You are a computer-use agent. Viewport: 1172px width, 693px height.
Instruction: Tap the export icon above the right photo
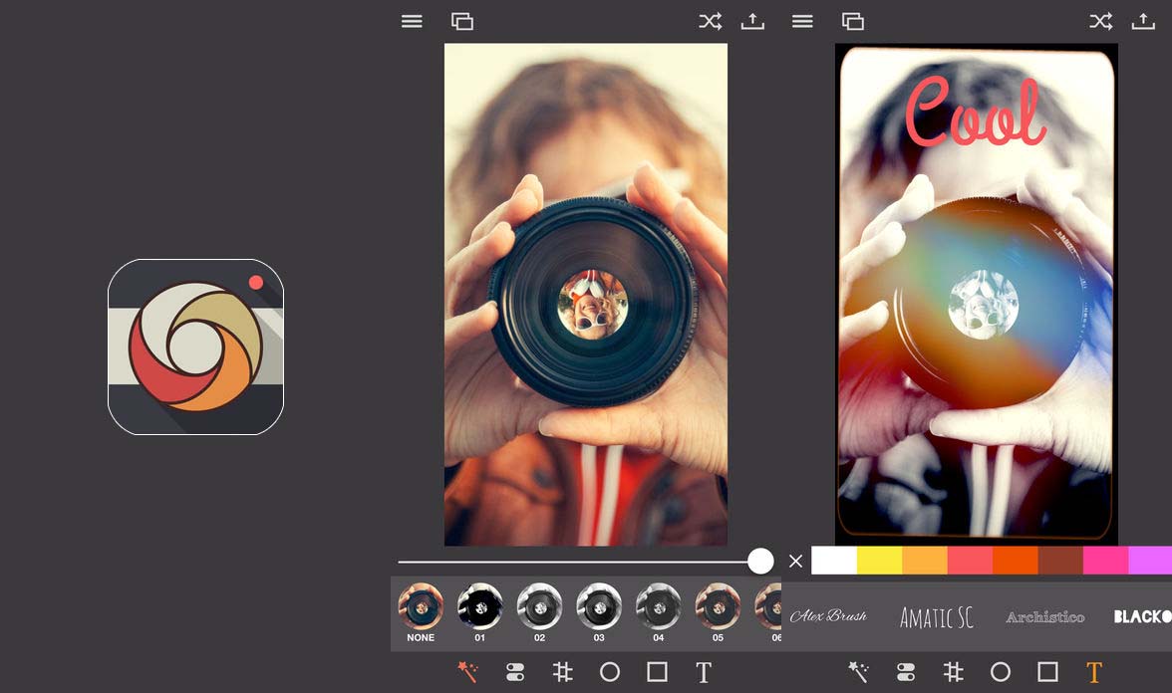pos(1143,20)
